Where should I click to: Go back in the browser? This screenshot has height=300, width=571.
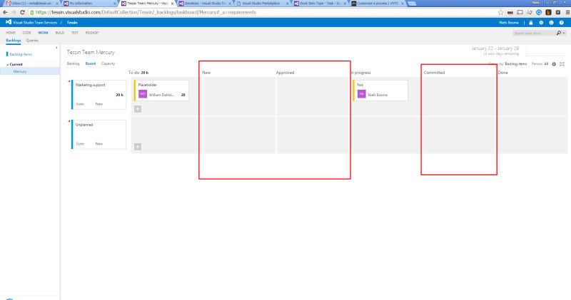tap(5, 12)
